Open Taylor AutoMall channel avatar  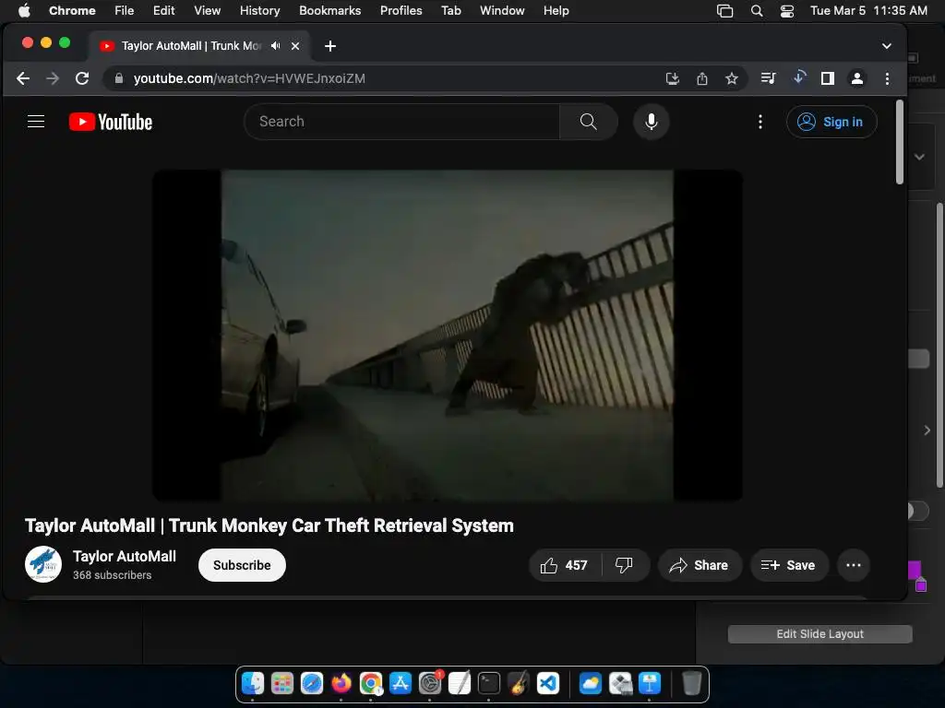click(x=42, y=564)
